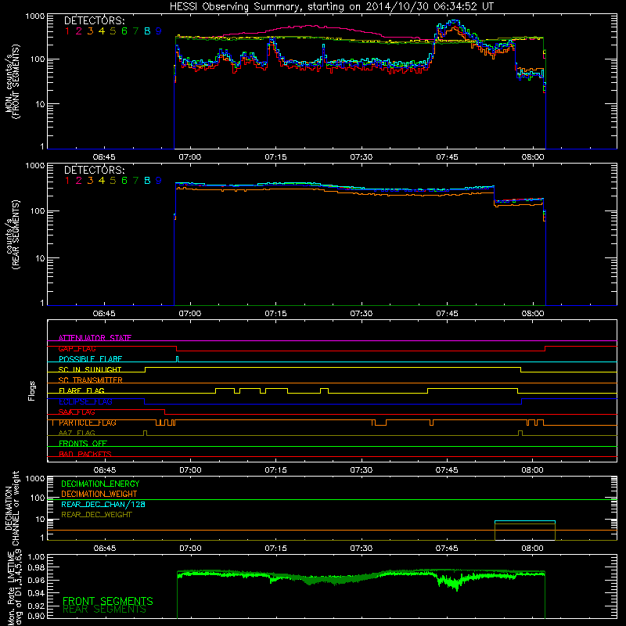Click the DECIMATION_ENERGY legend label
Image resolution: width=626 pixels, height=626 pixels.
click(x=100, y=484)
